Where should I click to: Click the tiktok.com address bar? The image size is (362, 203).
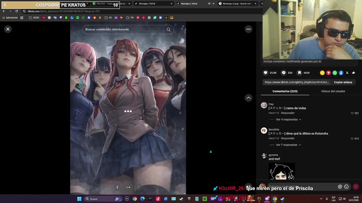point(141,11)
